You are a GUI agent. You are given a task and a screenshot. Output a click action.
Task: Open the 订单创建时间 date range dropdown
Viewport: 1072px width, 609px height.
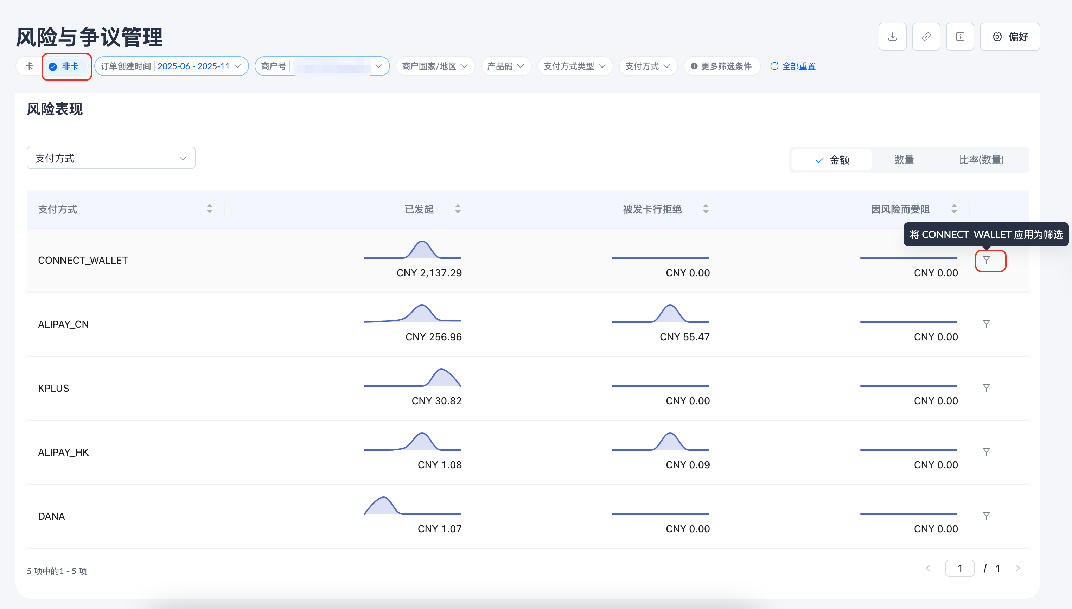coord(171,66)
